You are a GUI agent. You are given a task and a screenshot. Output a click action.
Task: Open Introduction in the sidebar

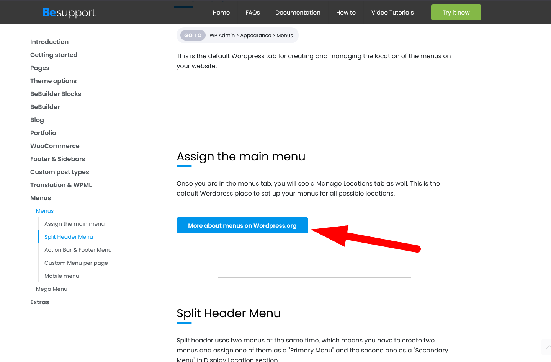pos(49,42)
